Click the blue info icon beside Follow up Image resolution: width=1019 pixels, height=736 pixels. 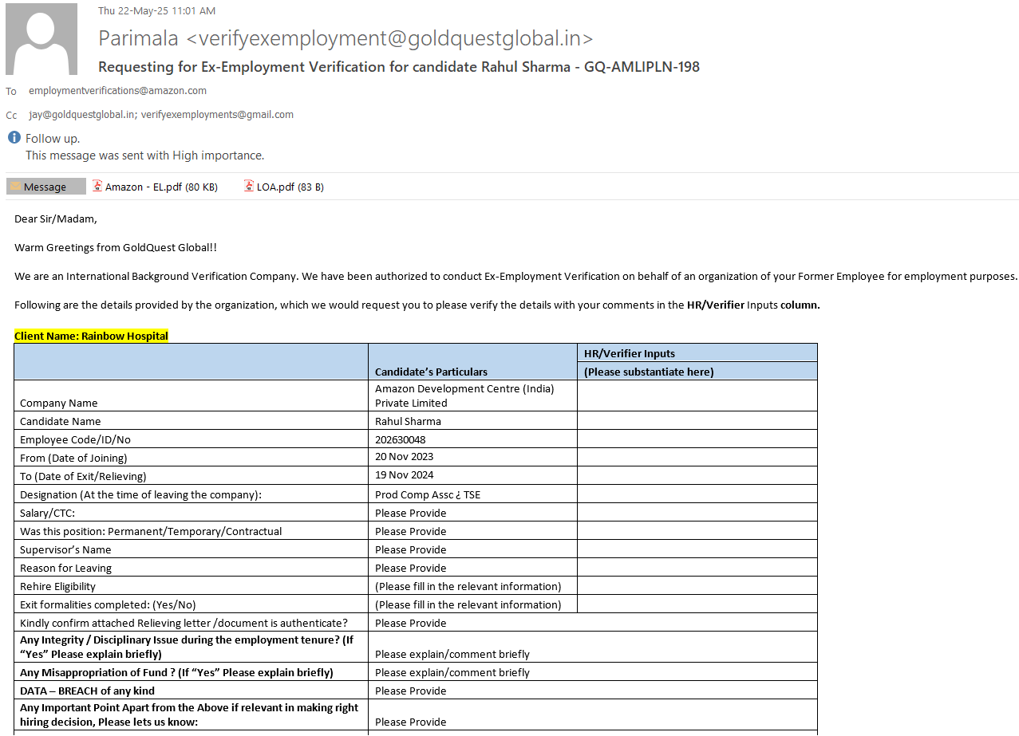(14, 138)
